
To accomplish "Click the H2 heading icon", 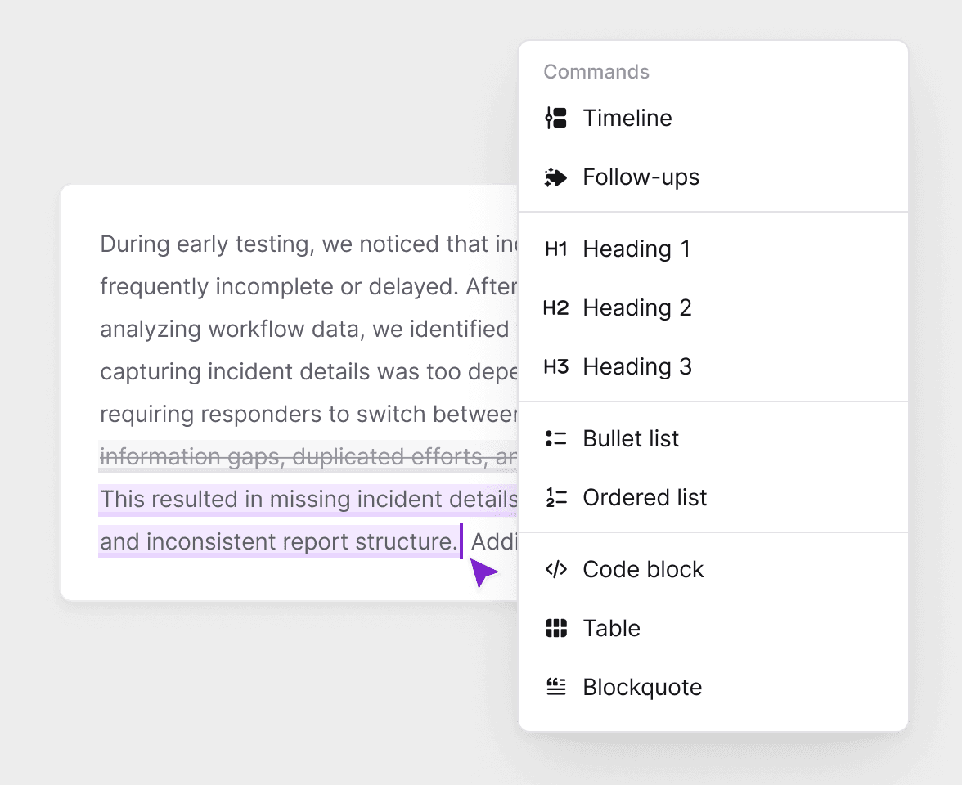I will tap(556, 307).
